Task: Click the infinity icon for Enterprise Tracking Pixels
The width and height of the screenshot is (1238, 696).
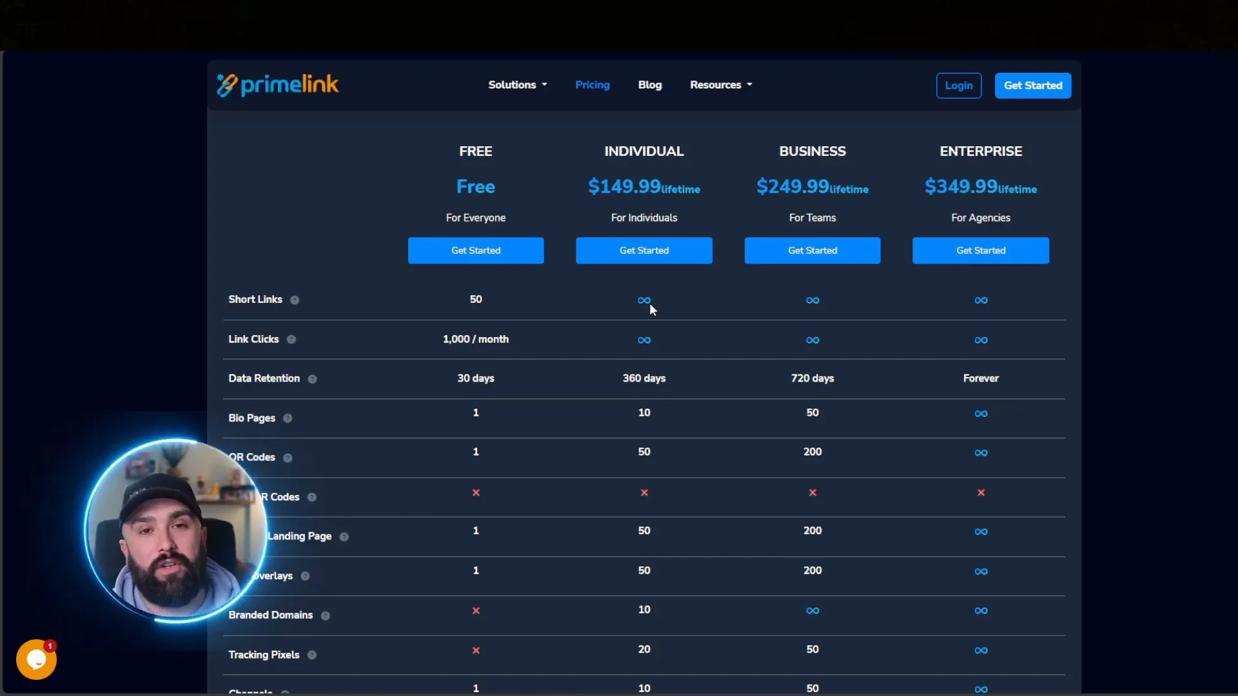Action: (981, 650)
